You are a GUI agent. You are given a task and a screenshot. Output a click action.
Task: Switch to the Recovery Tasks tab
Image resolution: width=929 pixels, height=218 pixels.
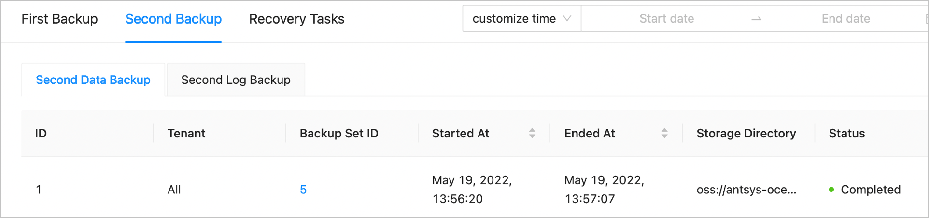pos(296,19)
